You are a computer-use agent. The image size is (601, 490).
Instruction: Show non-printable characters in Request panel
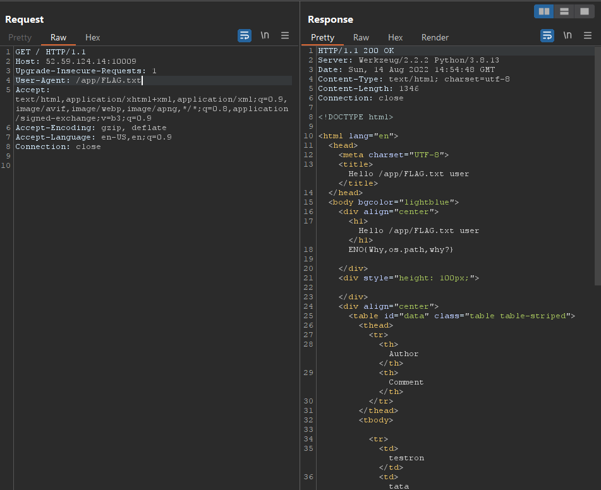(x=265, y=36)
